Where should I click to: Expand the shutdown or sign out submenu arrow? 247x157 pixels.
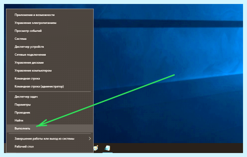pos(90,138)
